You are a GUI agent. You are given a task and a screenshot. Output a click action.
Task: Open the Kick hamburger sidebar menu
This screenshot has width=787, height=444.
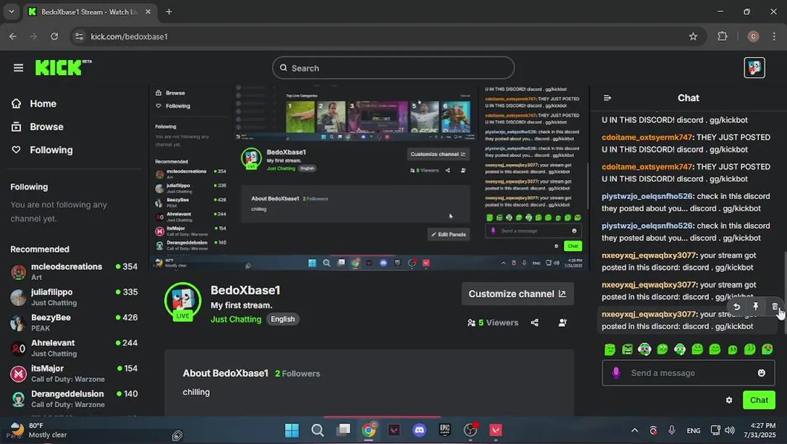pyautogui.click(x=18, y=68)
